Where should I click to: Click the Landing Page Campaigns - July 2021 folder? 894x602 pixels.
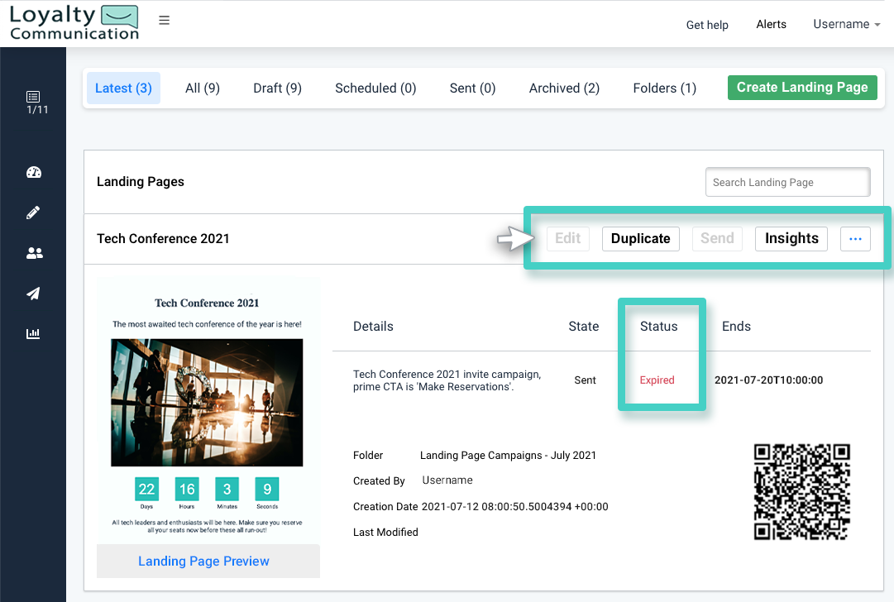coord(508,456)
